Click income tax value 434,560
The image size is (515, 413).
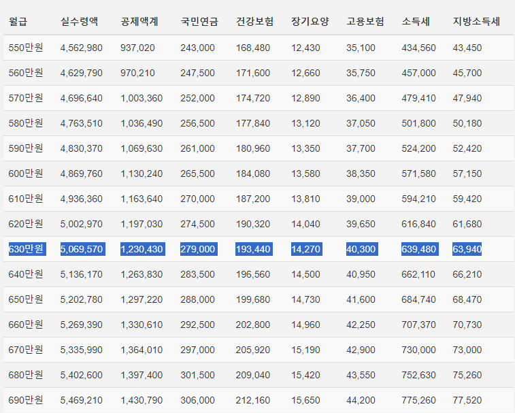click(x=419, y=48)
